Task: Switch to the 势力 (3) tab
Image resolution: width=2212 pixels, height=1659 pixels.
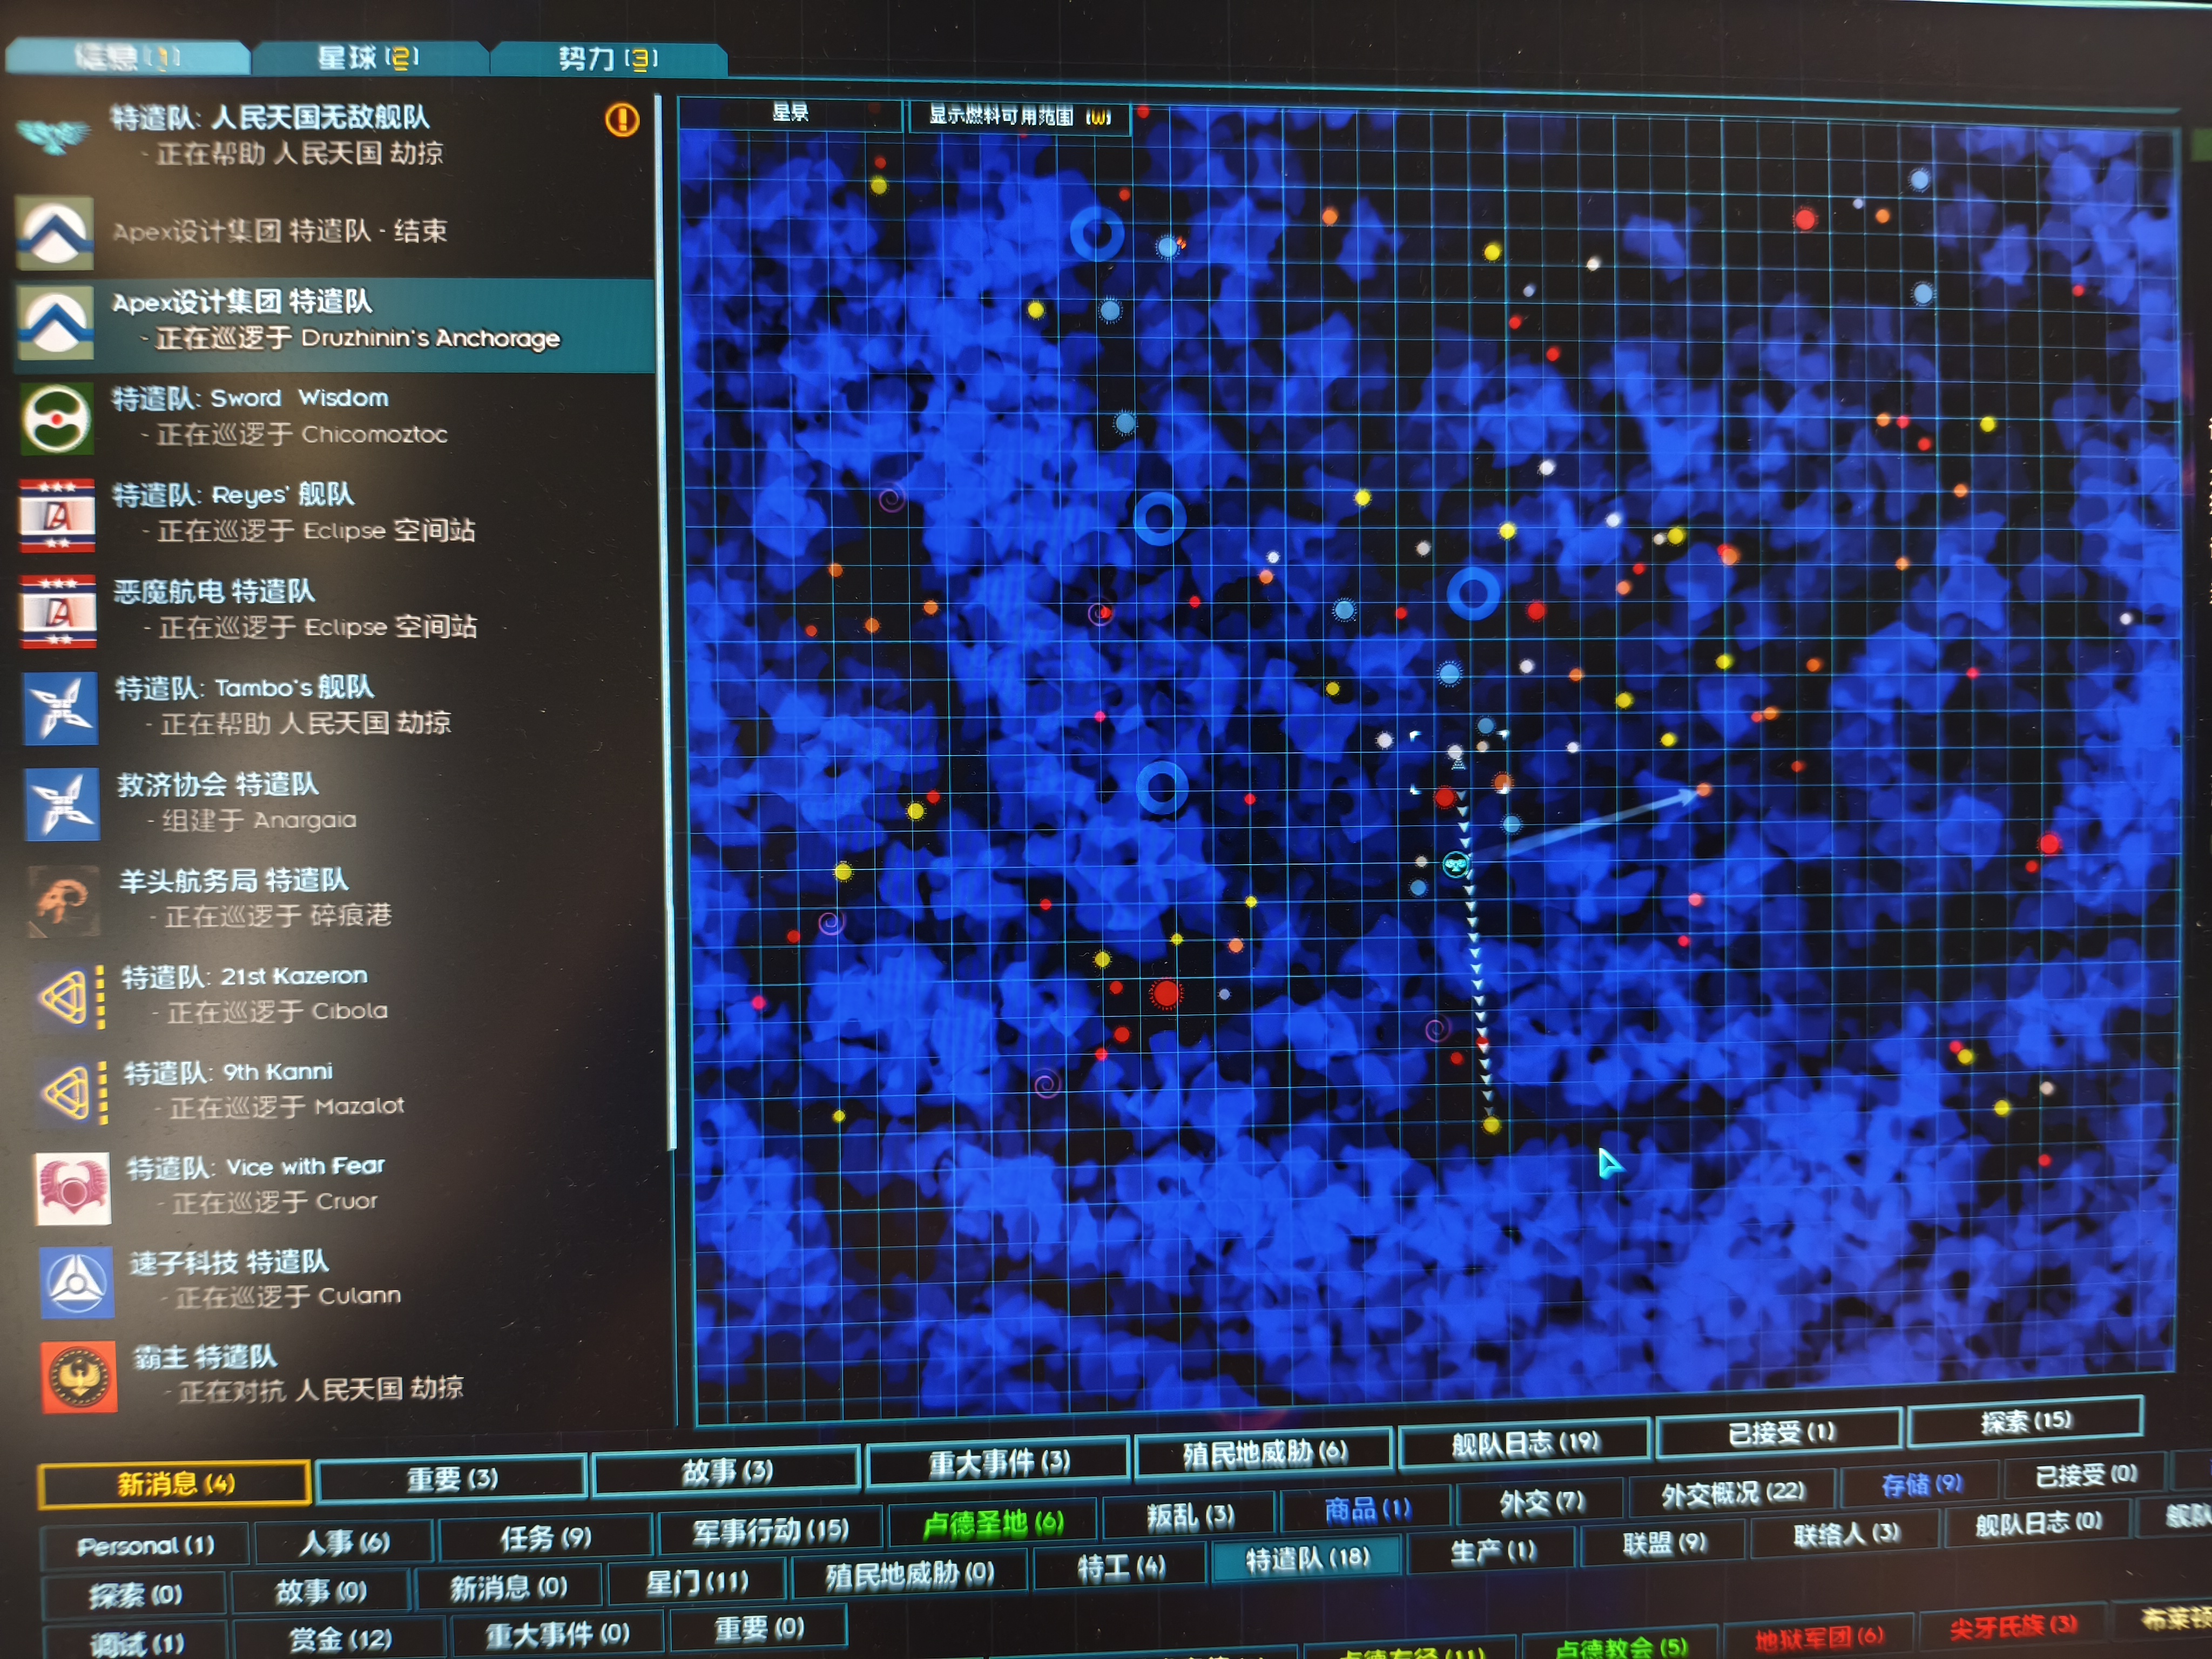Action: pyautogui.click(x=608, y=59)
